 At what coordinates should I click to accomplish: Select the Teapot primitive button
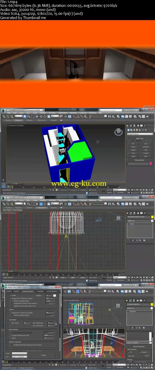(x=133, y=156)
